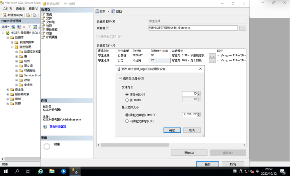Open the 权限 page
290x176 pixels.
[x=49, y=33]
